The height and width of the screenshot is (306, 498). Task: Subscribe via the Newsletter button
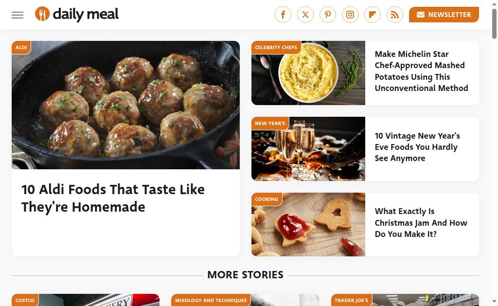(x=444, y=15)
